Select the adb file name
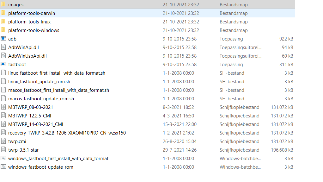 [12, 39]
